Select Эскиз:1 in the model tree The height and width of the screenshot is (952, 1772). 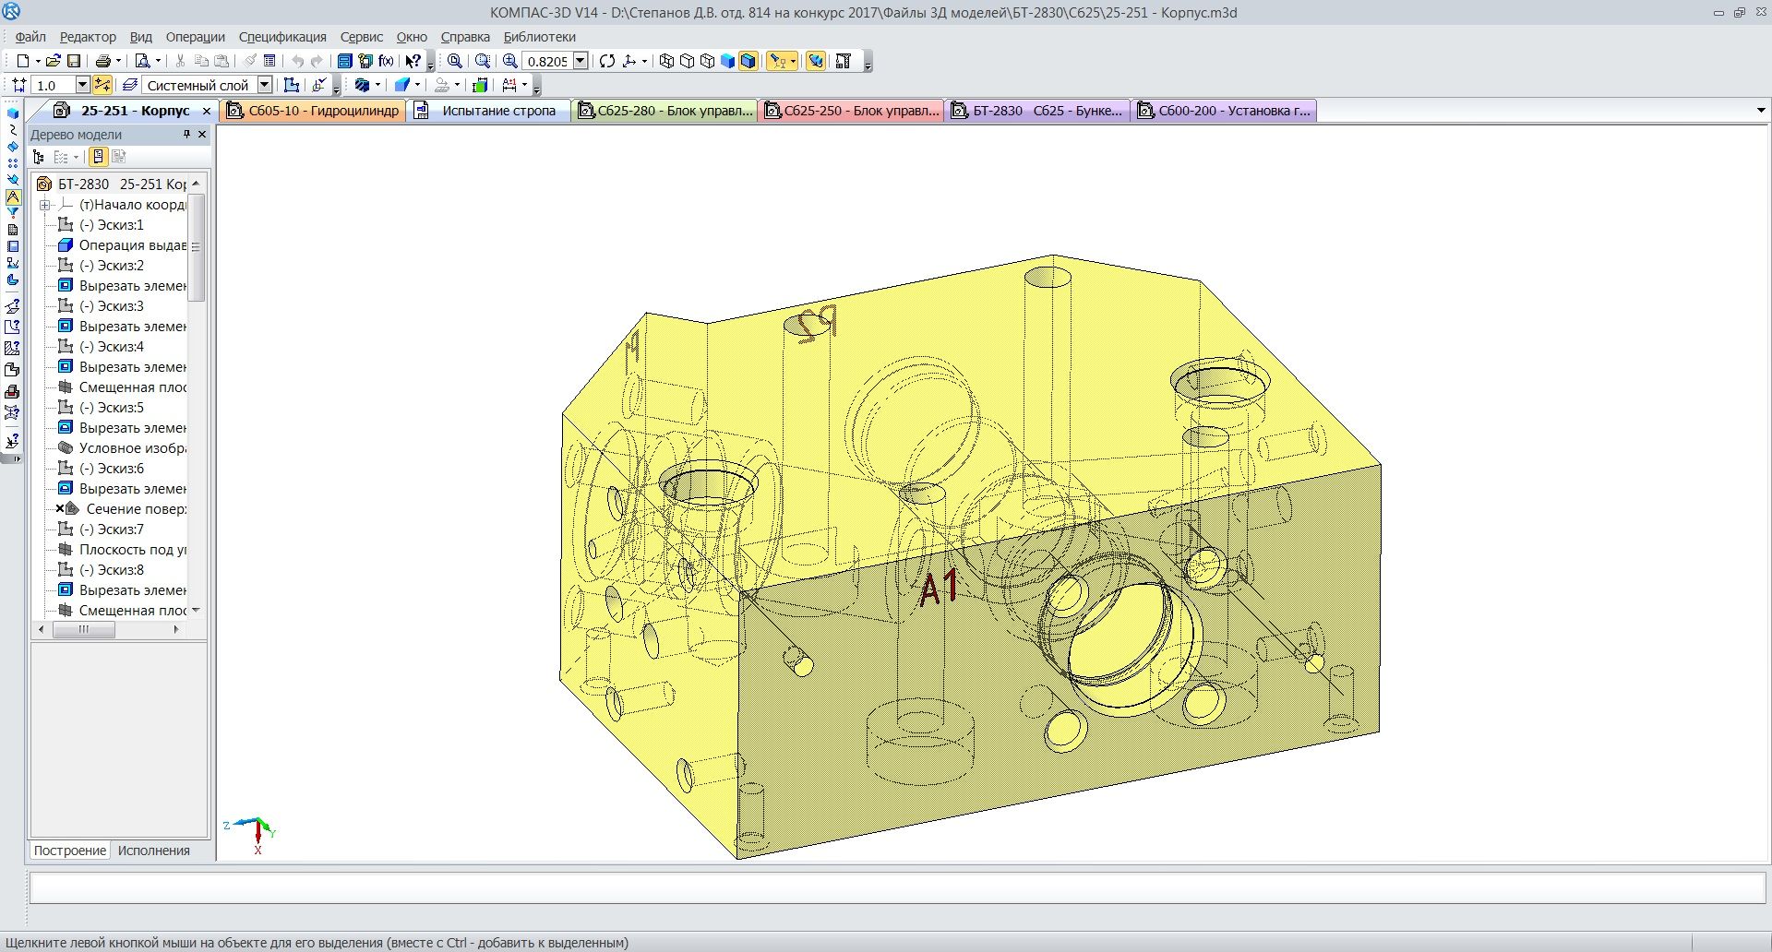111,225
